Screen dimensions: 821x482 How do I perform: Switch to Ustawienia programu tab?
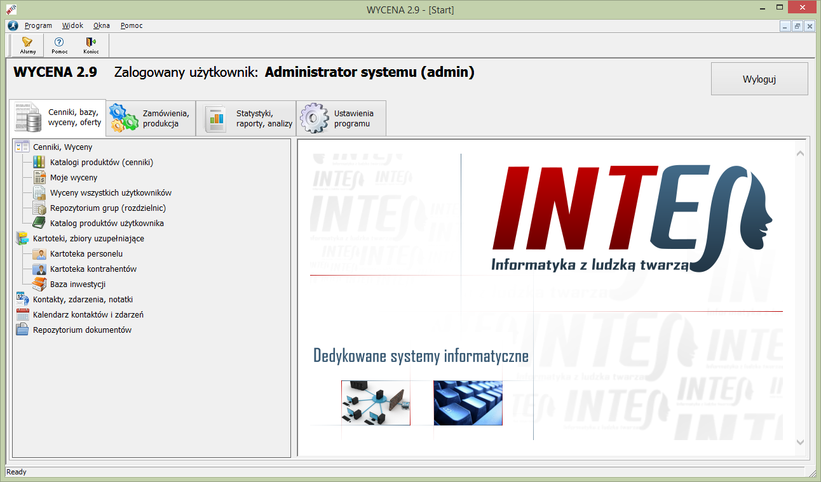(341, 119)
